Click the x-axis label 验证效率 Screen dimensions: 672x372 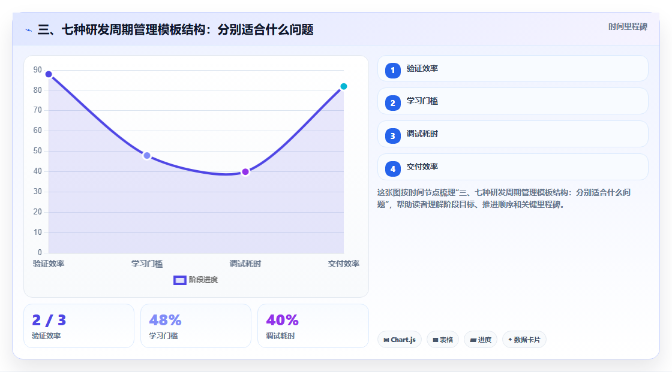49,264
